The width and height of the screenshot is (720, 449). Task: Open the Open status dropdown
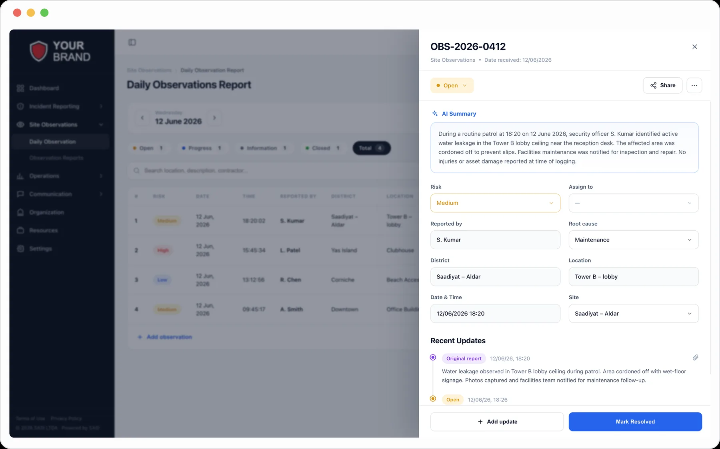(452, 85)
